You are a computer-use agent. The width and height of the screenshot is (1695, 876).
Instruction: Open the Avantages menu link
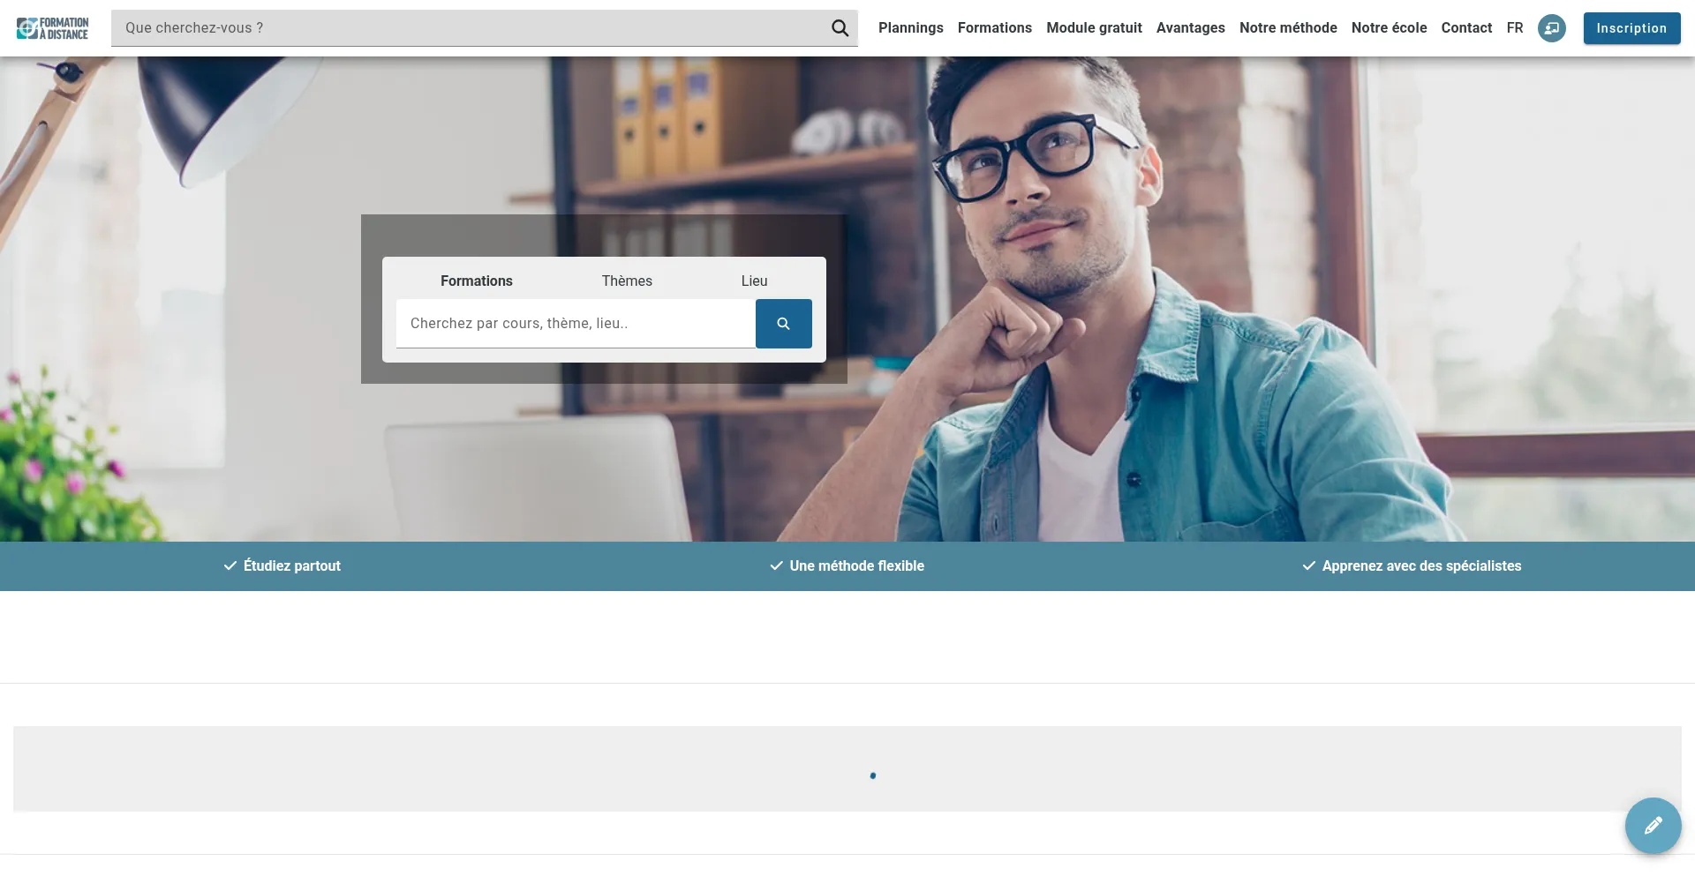(1190, 28)
